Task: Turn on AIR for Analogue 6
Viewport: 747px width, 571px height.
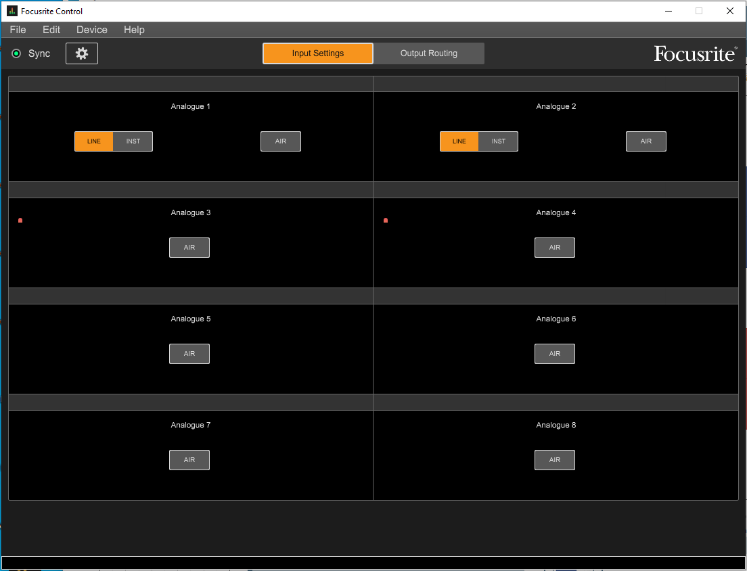Action: coord(555,354)
